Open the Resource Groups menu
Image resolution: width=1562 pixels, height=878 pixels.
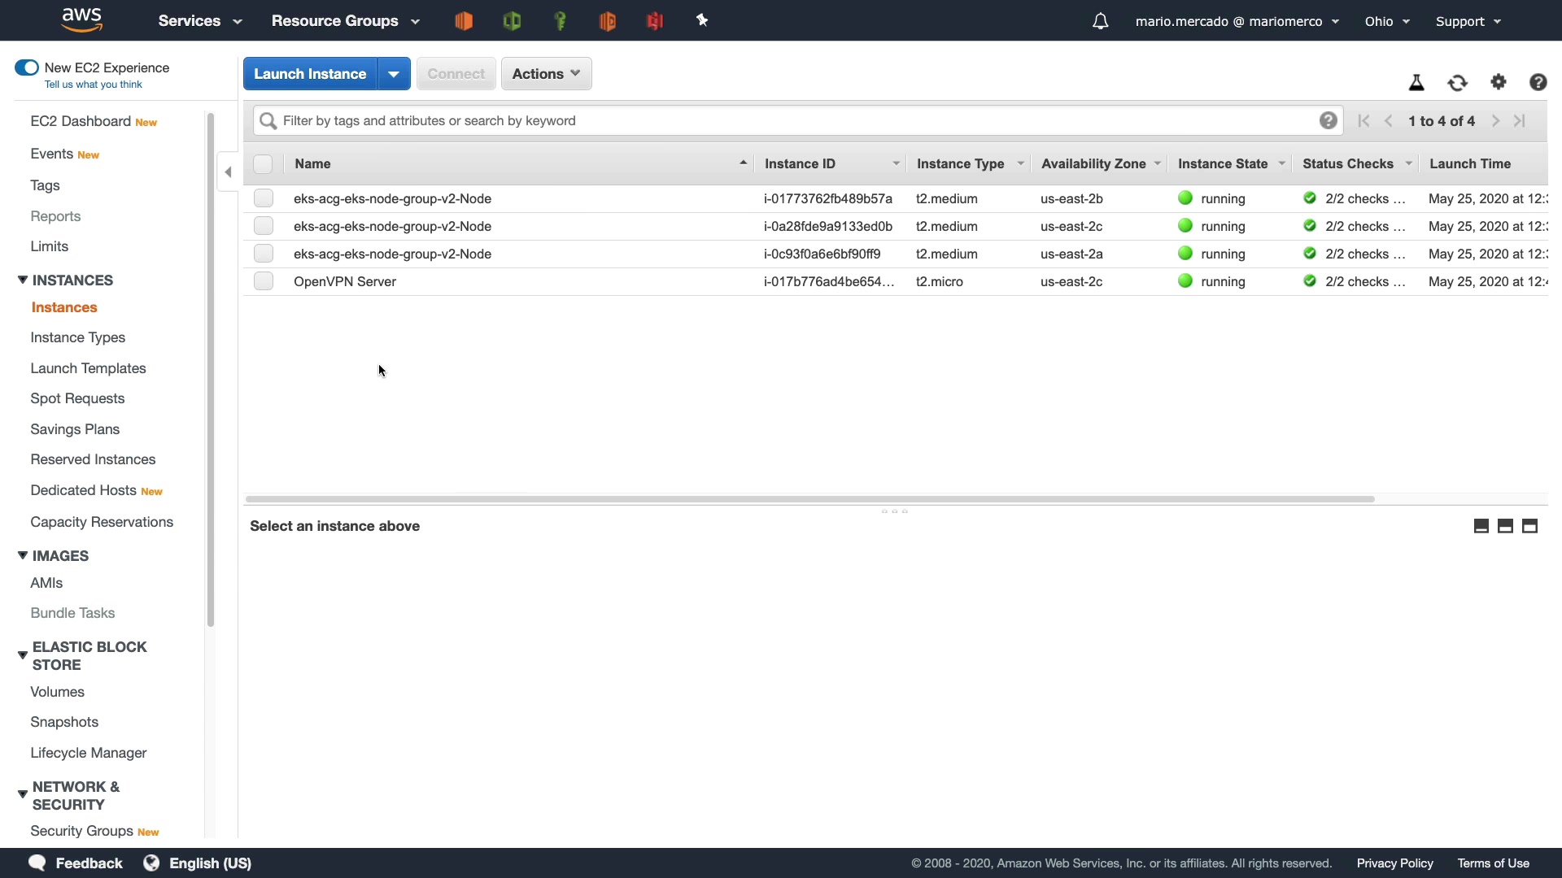coord(345,21)
